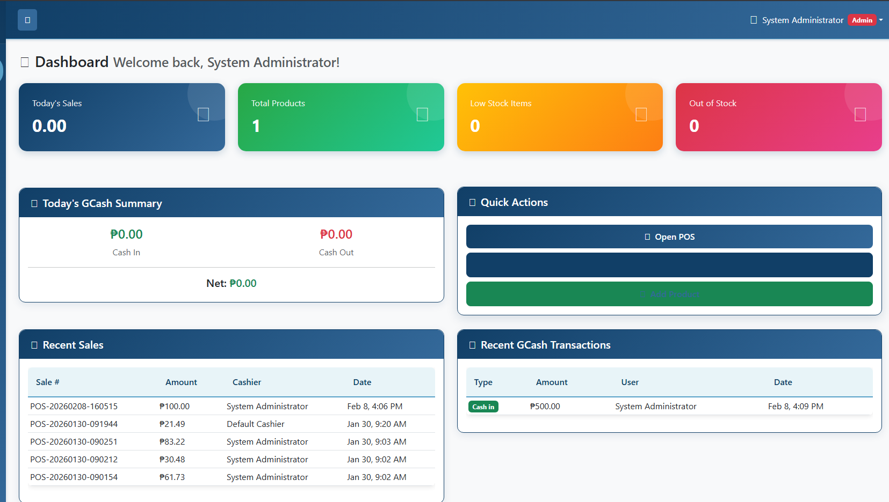Click the Sale # column header
This screenshot has width=889, height=502.
(47, 382)
